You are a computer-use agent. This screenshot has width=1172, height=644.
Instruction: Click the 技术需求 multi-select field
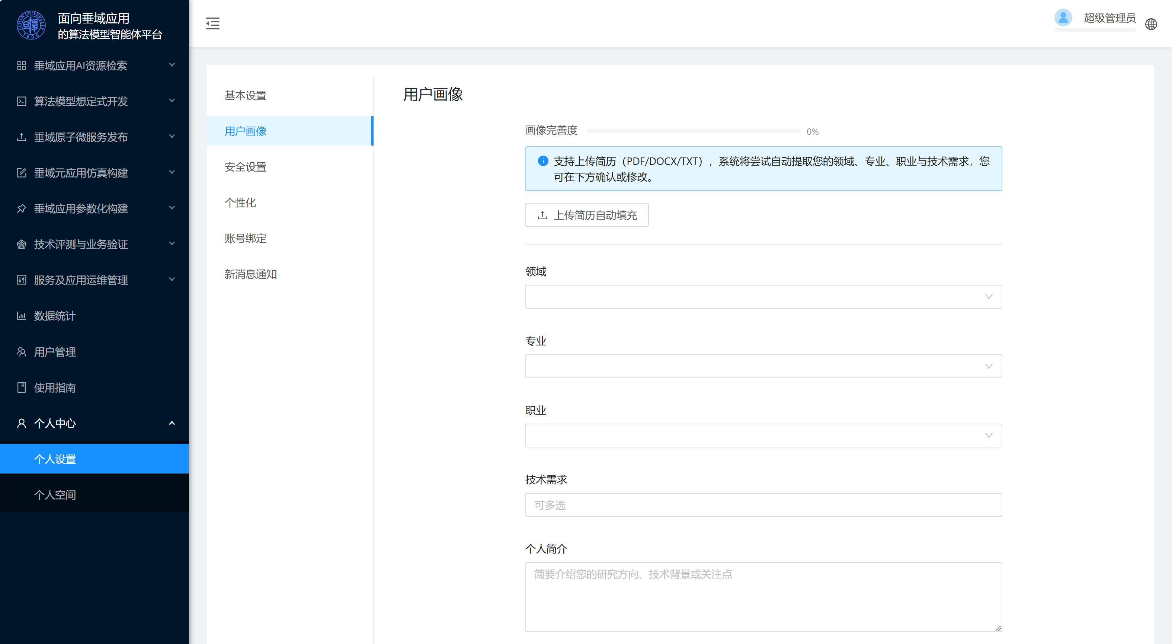click(763, 505)
